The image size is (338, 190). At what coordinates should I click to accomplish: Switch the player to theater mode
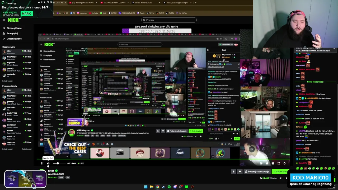(273, 163)
